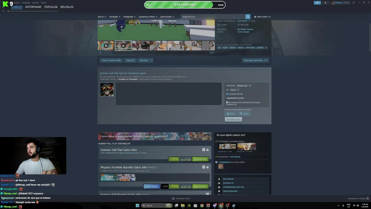This screenshot has height=209, width=371.
Task: Expand Tavsiyeler dropdown menu
Action: point(114,17)
